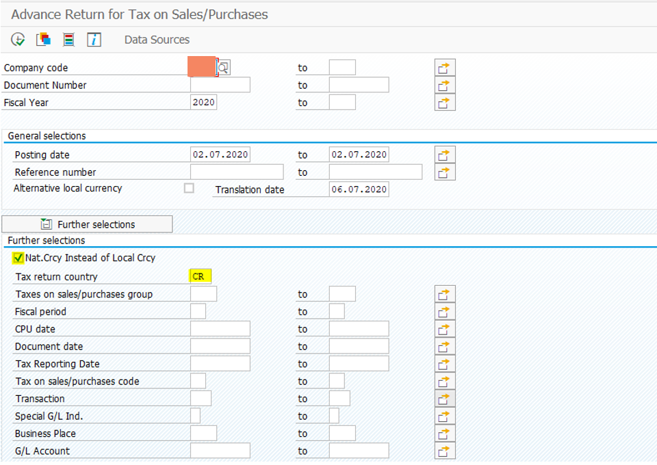Open multiple selection for Document Number
Viewport: 657px width, 465px height.
pos(445,85)
